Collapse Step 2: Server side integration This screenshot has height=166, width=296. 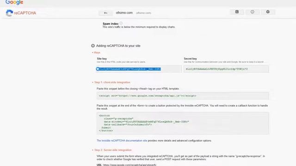111,150
